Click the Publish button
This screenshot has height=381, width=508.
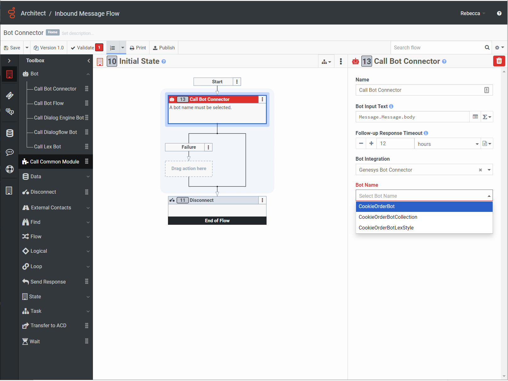click(164, 47)
